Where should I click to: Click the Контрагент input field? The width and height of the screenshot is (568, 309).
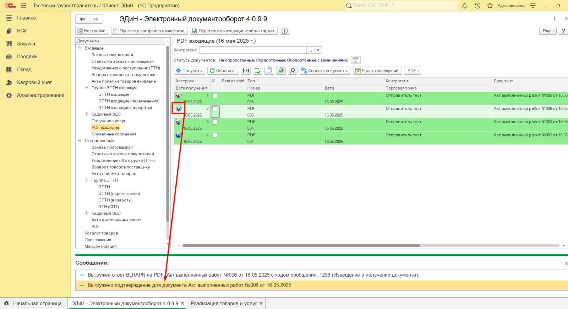(253, 50)
